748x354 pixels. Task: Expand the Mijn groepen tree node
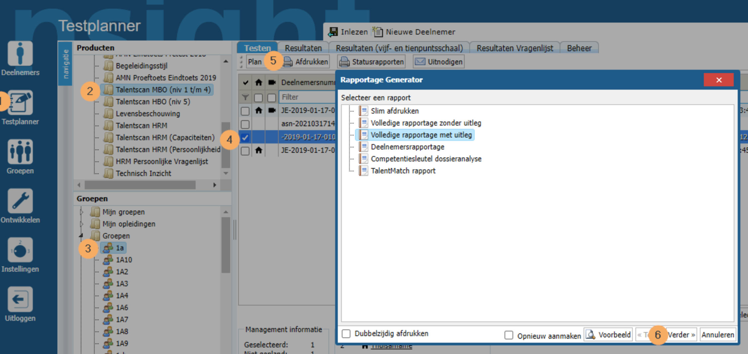[x=82, y=212]
